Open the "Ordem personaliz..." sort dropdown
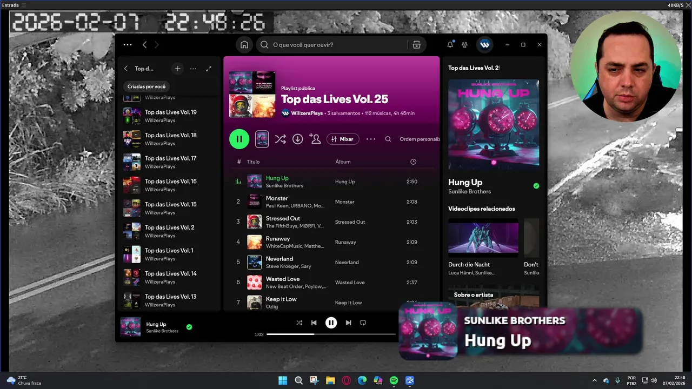 420,139
